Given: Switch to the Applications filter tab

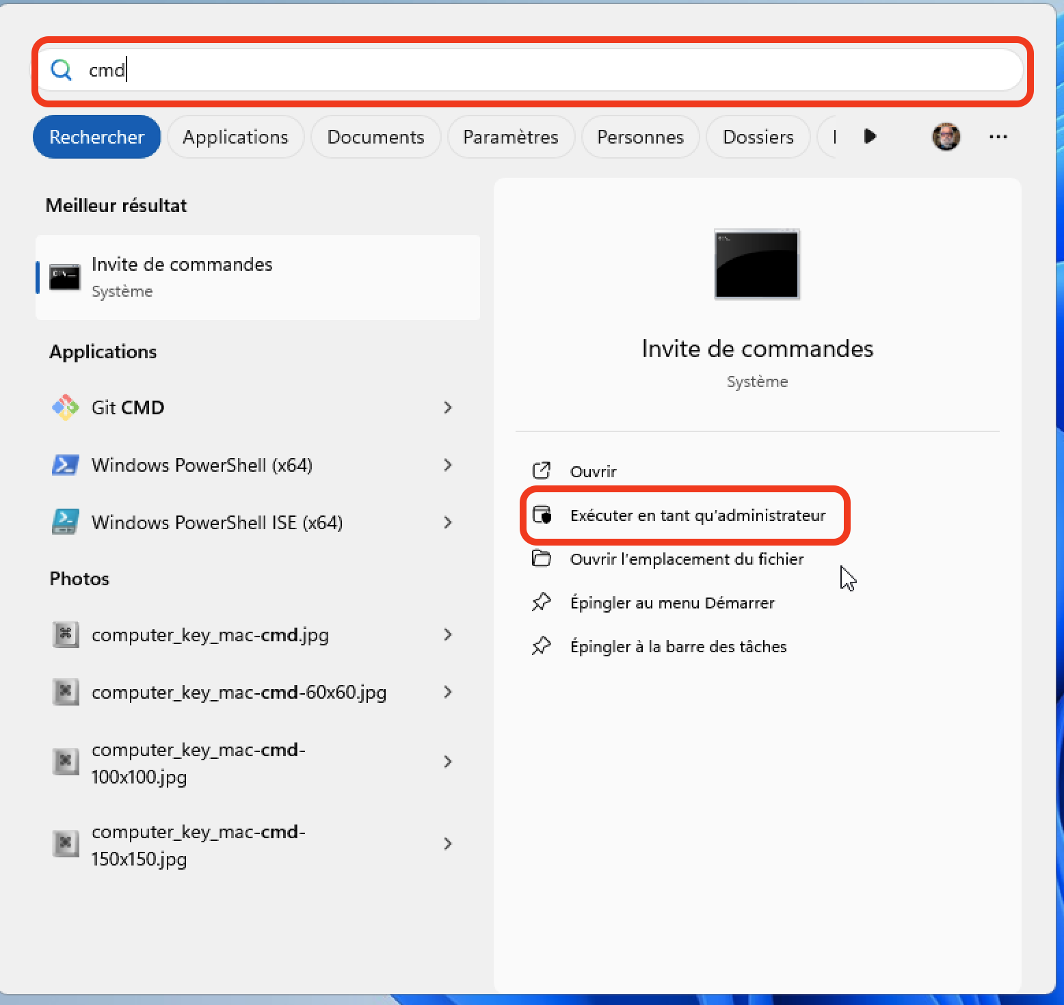Looking at the screenshot, I should tap(236, 137).
